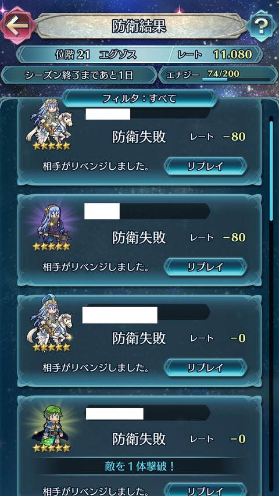Click リプレイ on the first defense result
The height and width of the screenshot is (496, 279).
pos(205,166)
